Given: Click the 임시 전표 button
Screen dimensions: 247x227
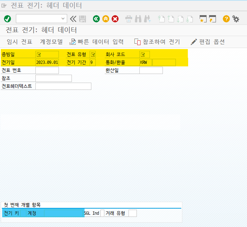Looking at the screenshot, I should (x=19, y=42).
